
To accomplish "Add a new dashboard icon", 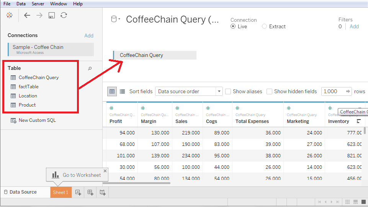I will pos(90,192).
